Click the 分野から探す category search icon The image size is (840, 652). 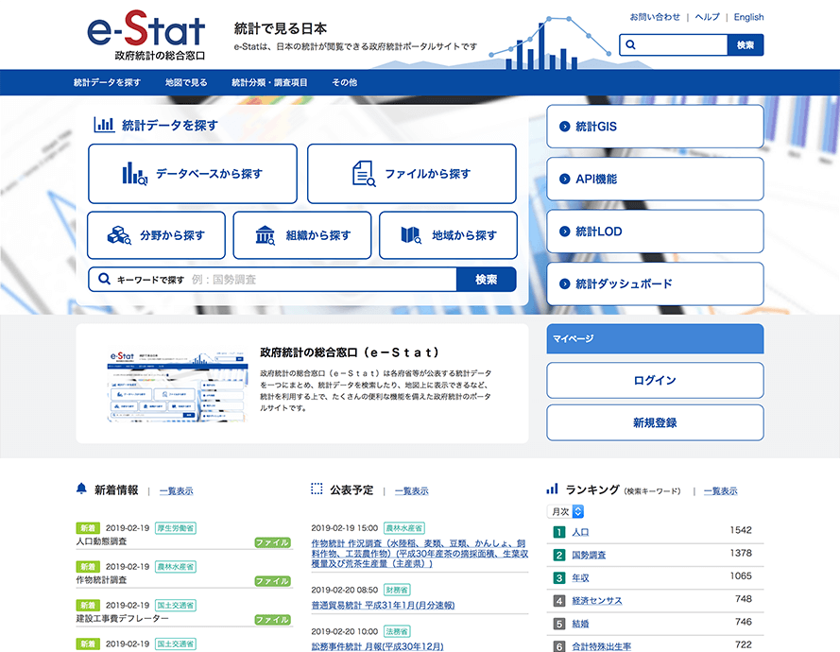(x=119, y=235)
